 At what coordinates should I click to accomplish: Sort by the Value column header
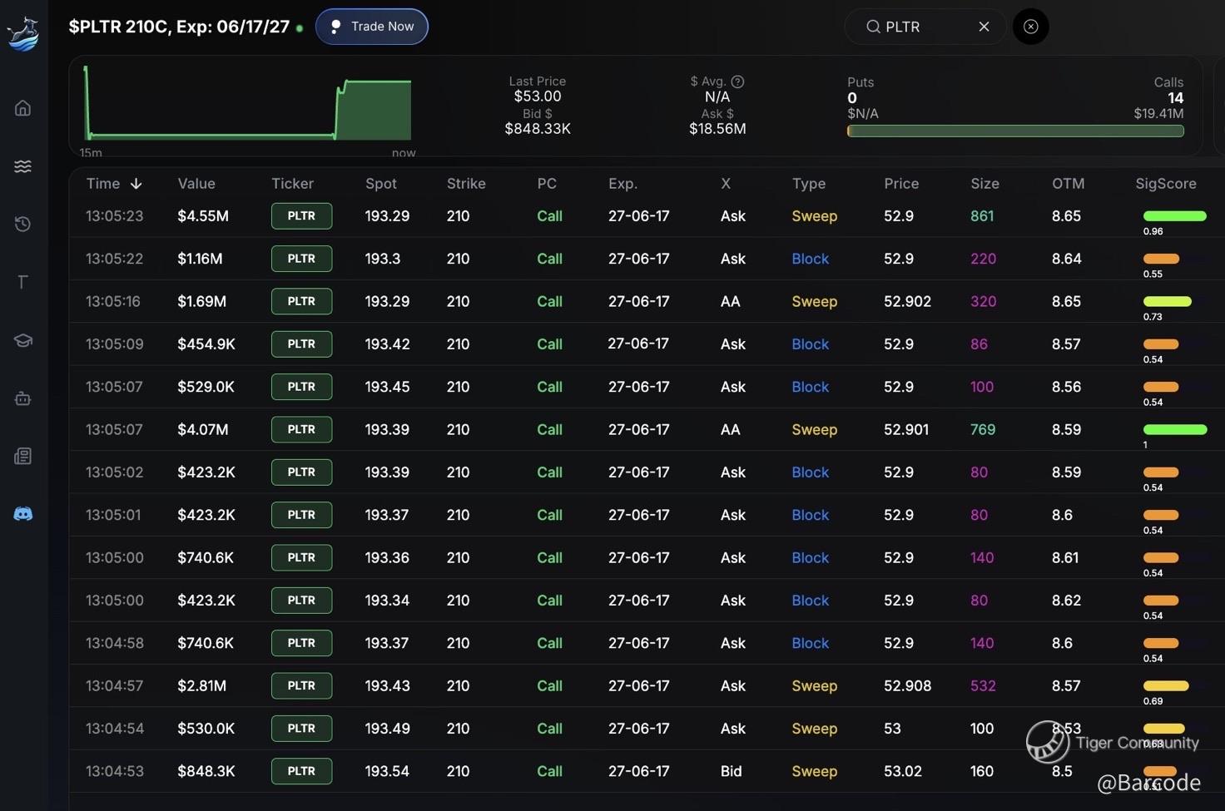[x=196, y=184]
